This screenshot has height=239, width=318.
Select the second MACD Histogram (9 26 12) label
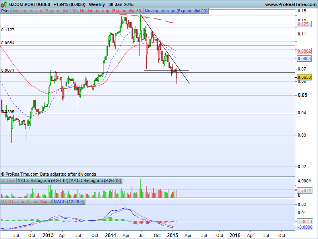96,180
